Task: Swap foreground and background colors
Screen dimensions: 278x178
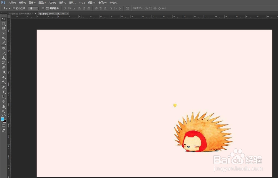Action: click(5, 115)
